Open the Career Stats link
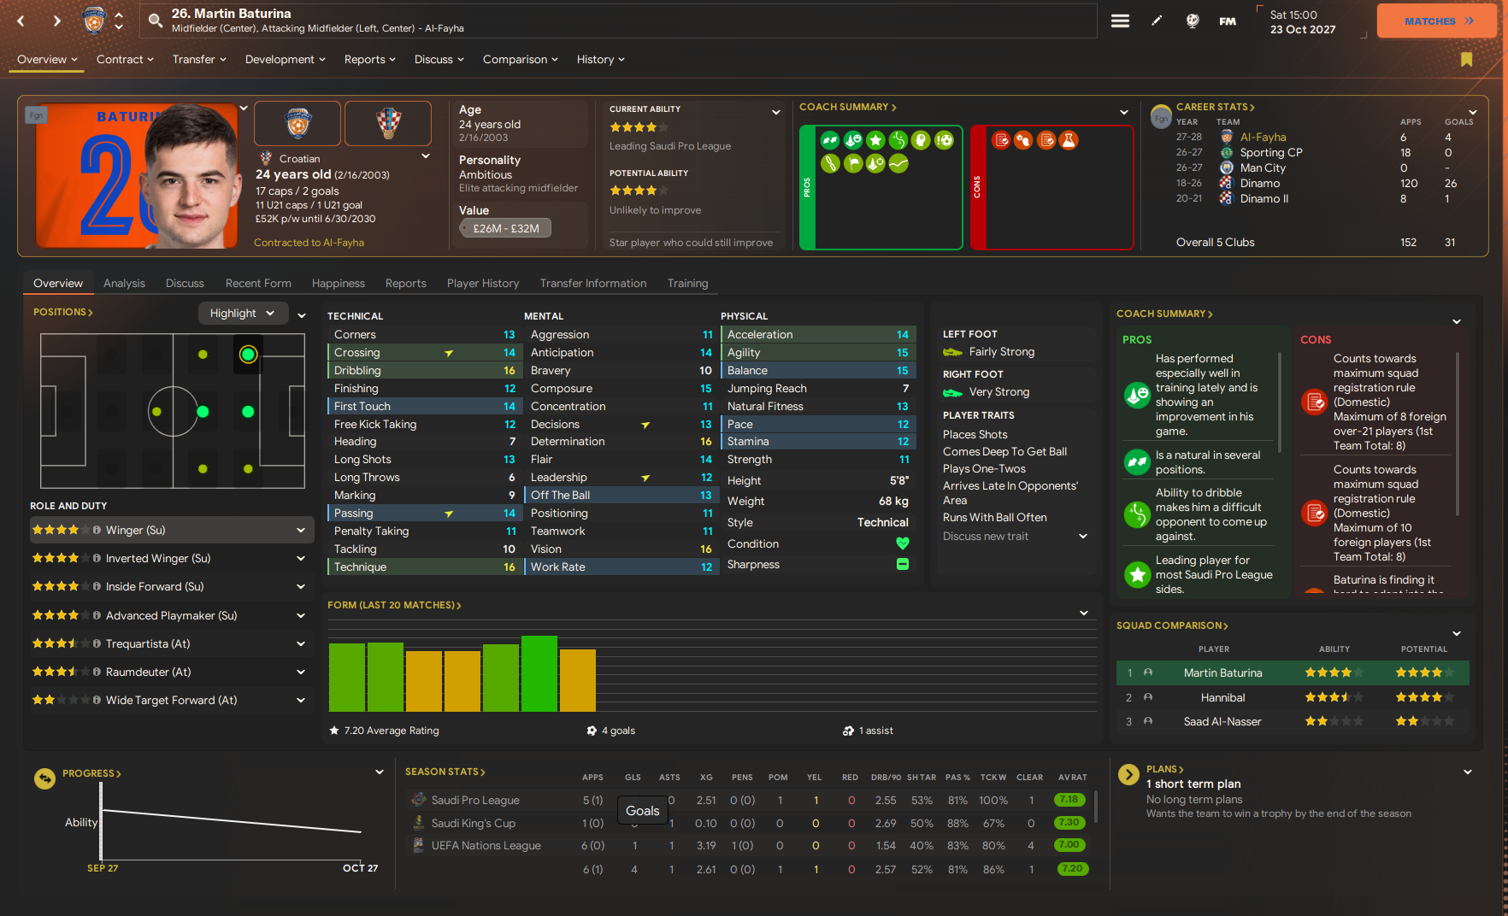The height and width of the screenshot is (916, 1508). click(1215, 107)
